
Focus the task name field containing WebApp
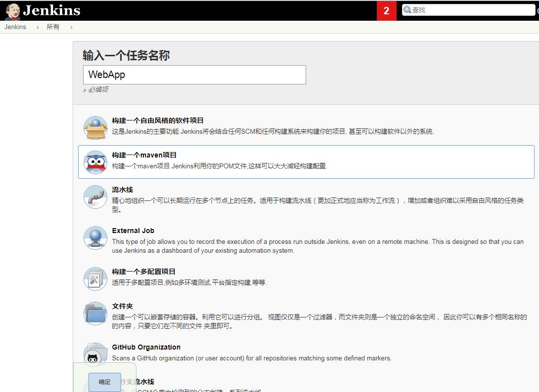194,75
